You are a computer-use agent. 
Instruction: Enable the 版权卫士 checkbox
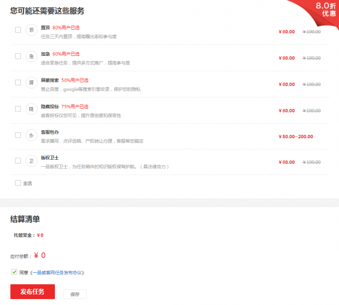18,161
